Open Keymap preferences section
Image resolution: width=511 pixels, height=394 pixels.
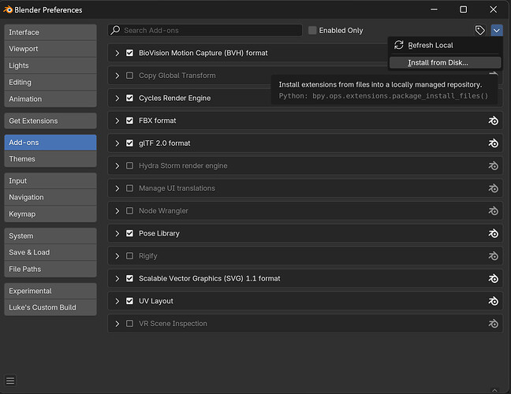click(50, 214)
